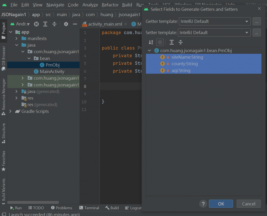Screen dimensions: 267x216
Task: Collapse the com.huang.jsonagain1.bean.PmObj node
Action: point(149,50)
